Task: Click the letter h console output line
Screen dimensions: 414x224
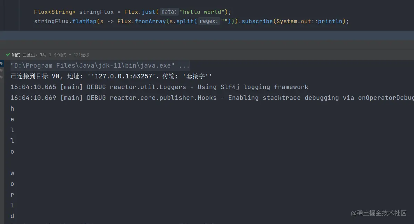Action: click(x=12, y=109)
